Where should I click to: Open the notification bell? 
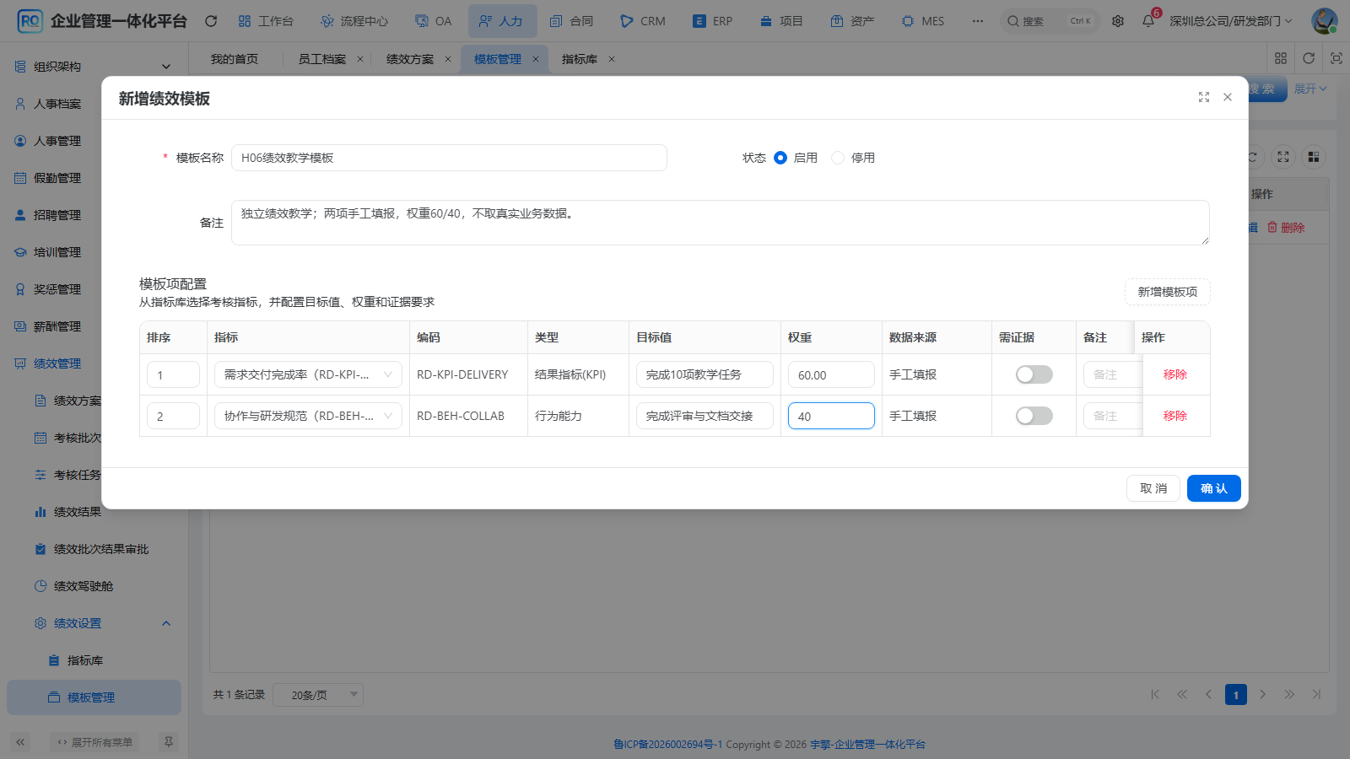[x=1148, y=21]
